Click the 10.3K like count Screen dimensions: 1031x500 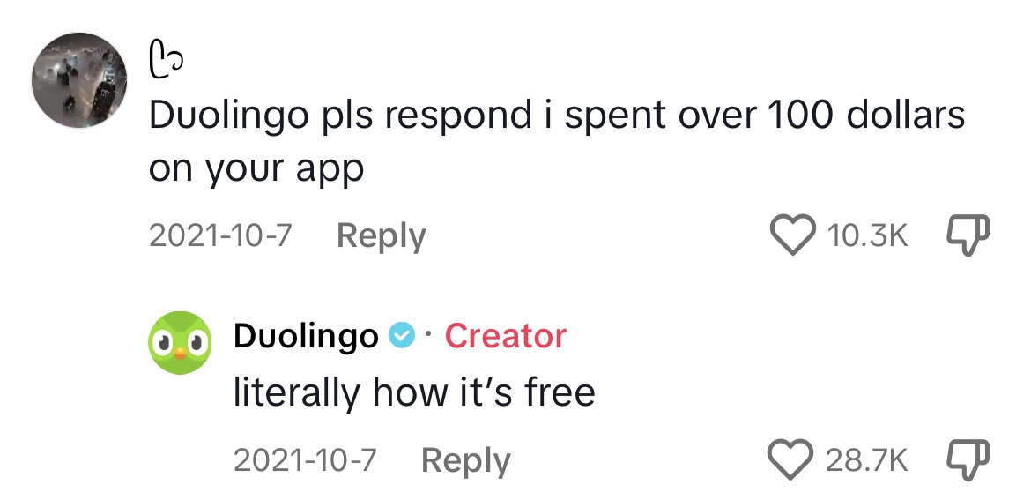pos(866,236)
